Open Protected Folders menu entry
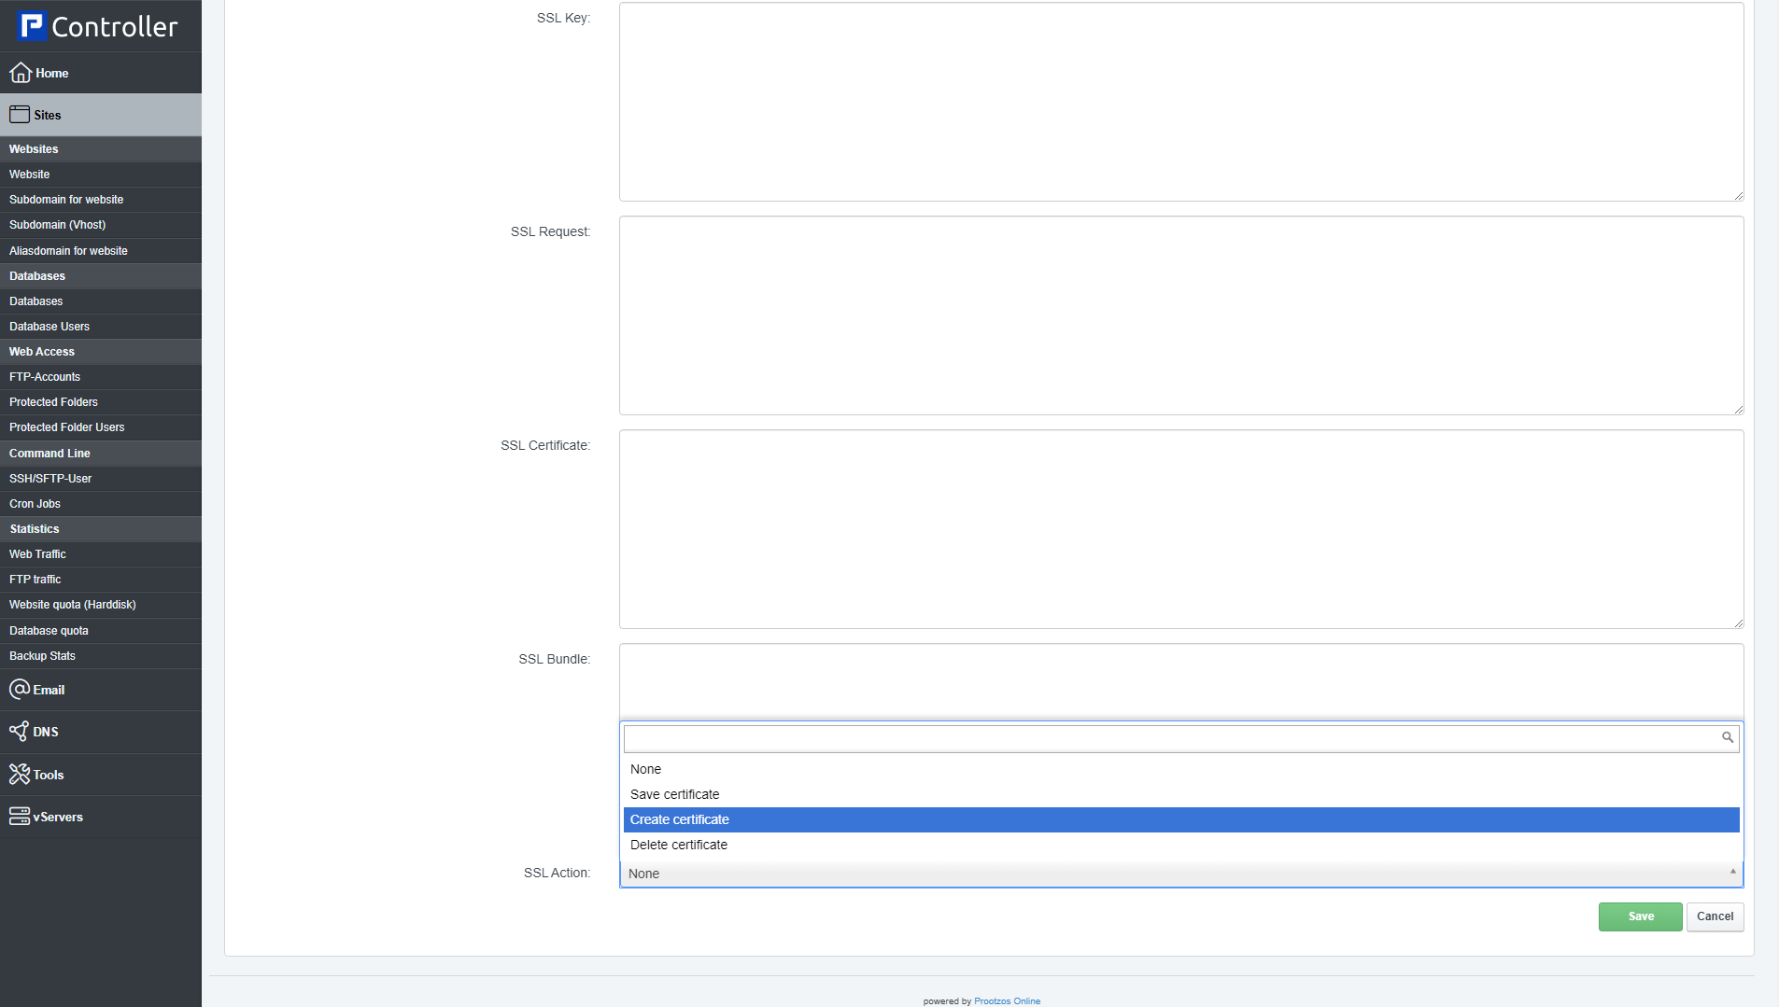 [53, 402]
